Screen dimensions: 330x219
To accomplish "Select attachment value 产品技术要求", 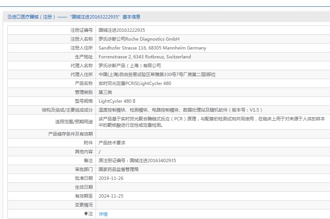I will coord(112,143).
